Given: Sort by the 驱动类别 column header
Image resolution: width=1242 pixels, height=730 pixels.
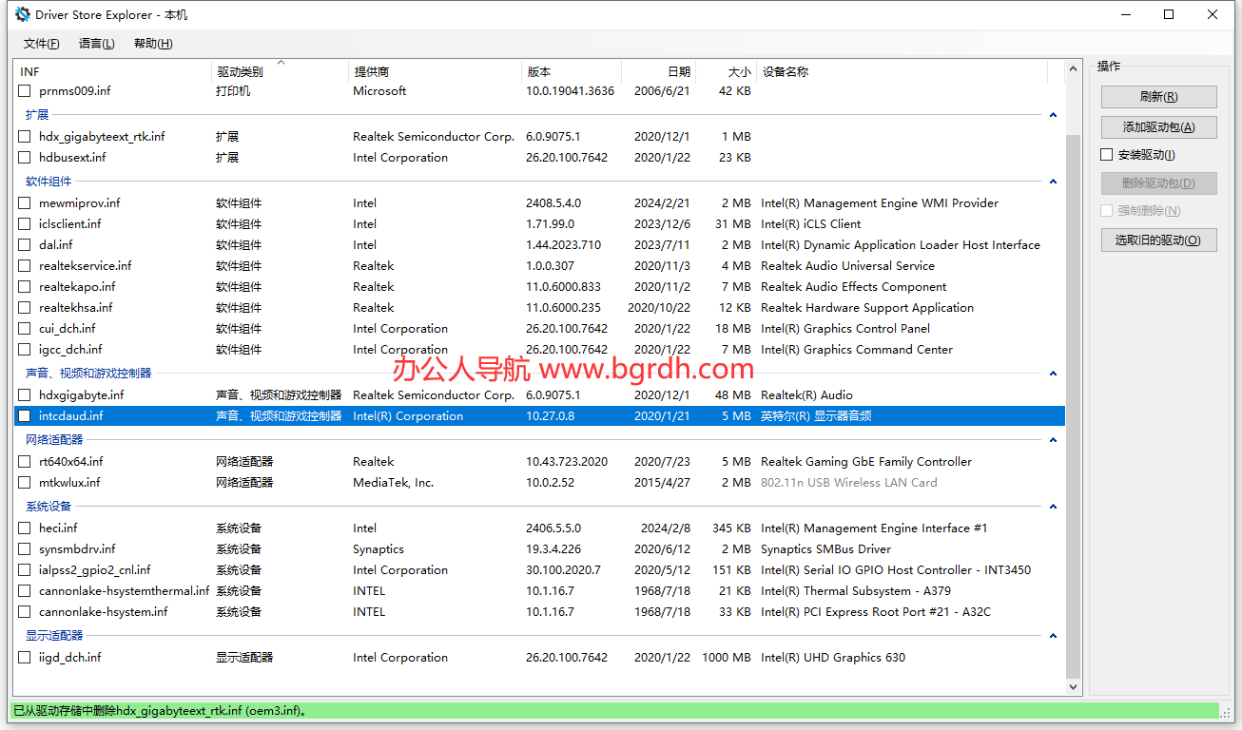Looking at the screenshot, I should (x=240, y=72).
